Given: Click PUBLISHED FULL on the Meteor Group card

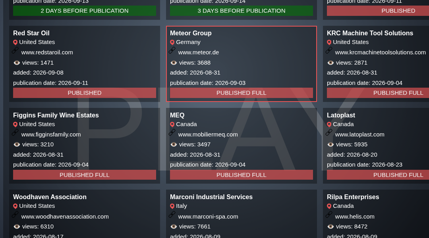Looking at the screenshot, I should (242, 93).
